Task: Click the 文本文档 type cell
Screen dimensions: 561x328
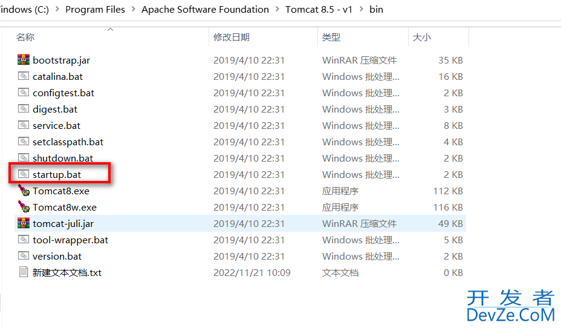Action: [x=340, y=273]
